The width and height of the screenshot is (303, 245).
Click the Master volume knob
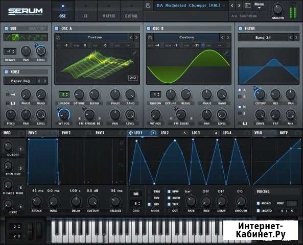tap(278, 9)
